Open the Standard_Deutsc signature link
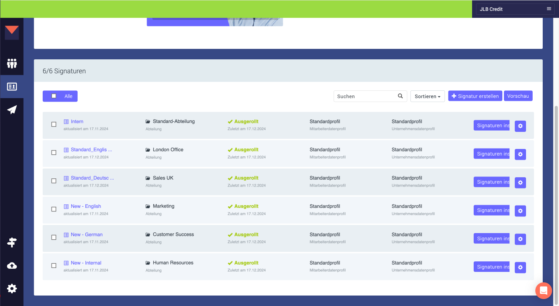 (92, 178)
